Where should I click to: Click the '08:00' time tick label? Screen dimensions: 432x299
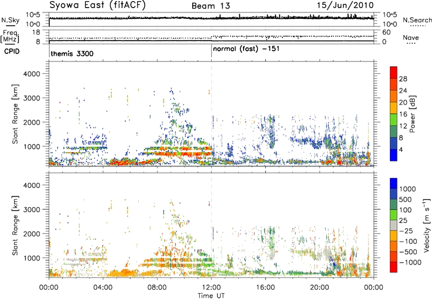tap(157, 288)
